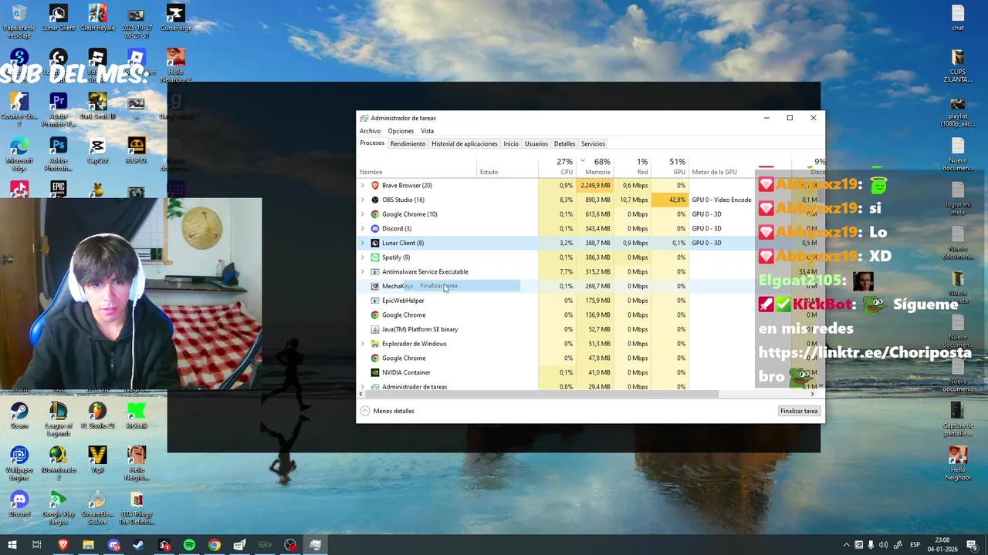988x555 pixels.
Task: Click NVIDIA Container process icon
Action: (375, 372)
